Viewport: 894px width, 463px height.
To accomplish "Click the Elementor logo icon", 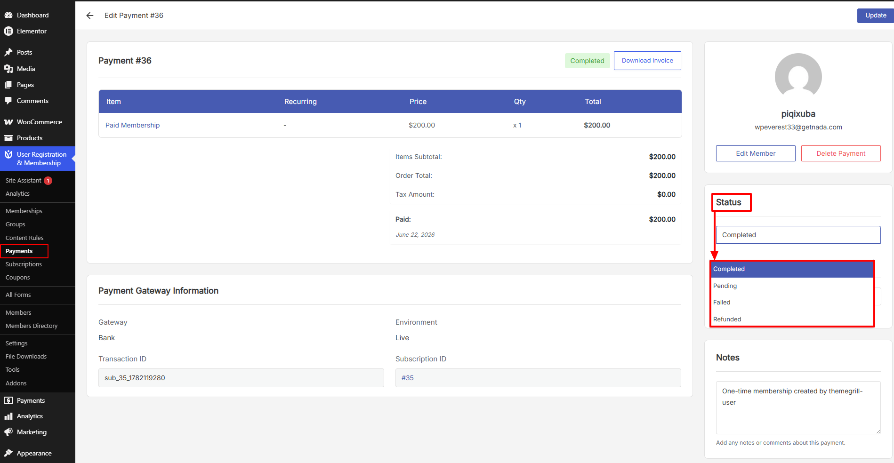I will (x=8, y=31).
